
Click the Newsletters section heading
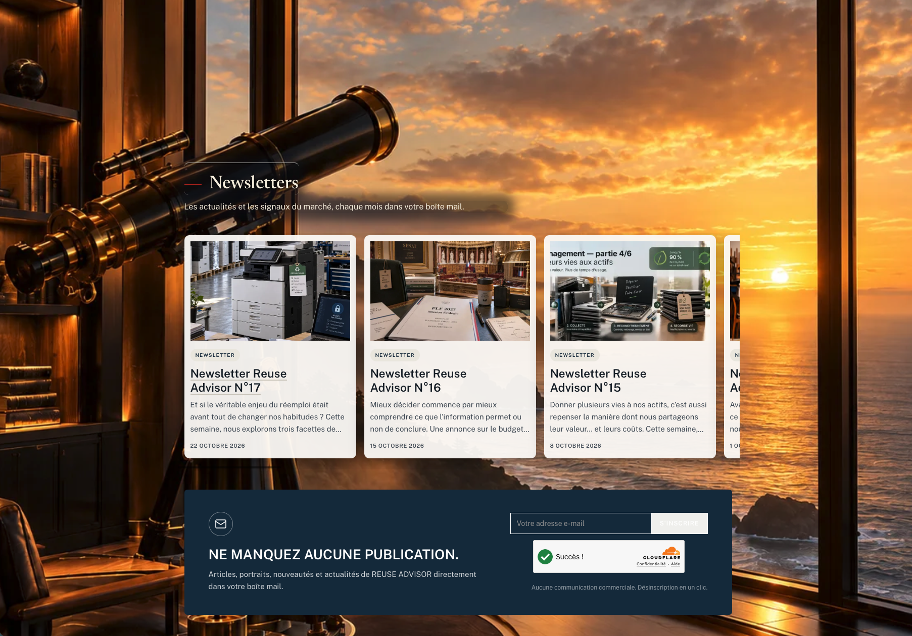(254, 182)
